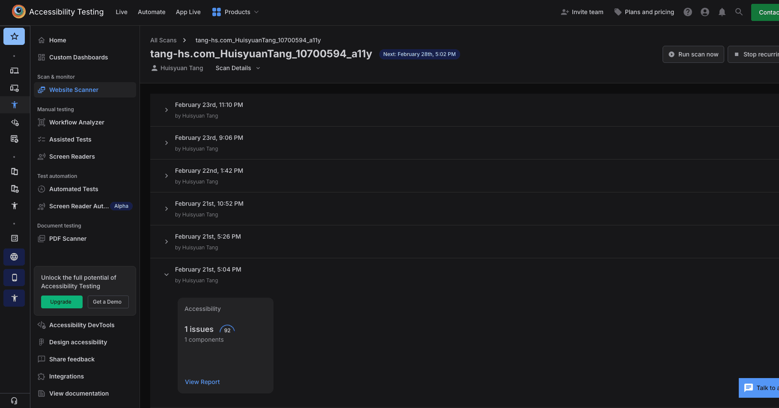Open the Live menu item
Image resolution: width=779 pixels, height=408 pixels.
coord(122,12)
